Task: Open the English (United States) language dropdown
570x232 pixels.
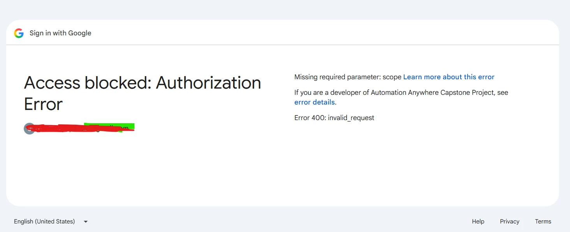Action: click(51, 222)
